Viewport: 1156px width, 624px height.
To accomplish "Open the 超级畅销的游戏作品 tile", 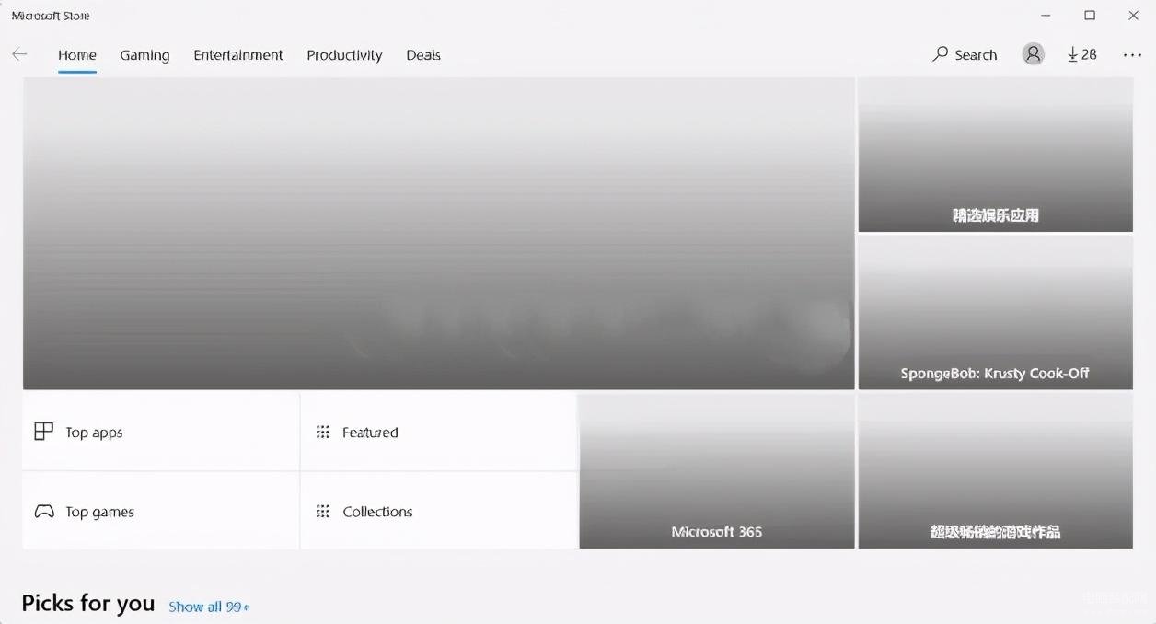I will tap(995, 471).
